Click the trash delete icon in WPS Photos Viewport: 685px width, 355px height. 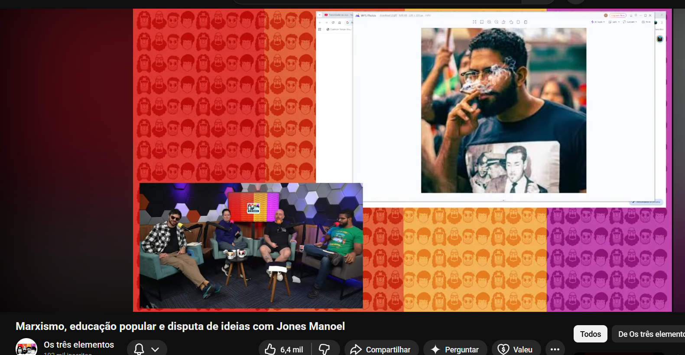526,22
